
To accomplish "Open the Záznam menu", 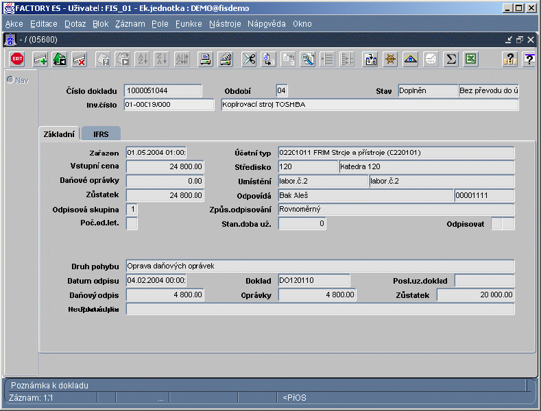I will 130,24.
